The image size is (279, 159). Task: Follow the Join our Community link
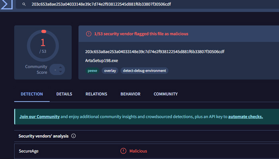pos(39,116)
